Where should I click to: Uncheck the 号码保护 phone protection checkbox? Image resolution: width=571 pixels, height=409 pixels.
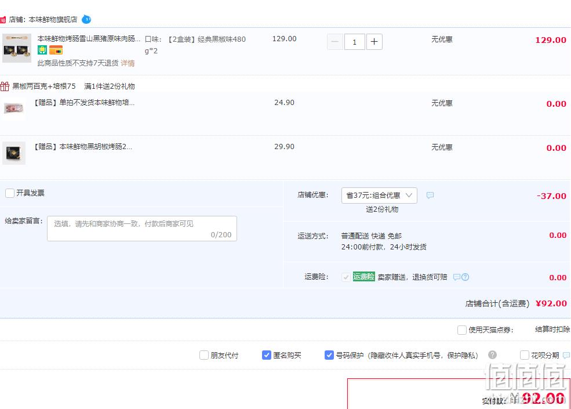(x=329, y=355)
